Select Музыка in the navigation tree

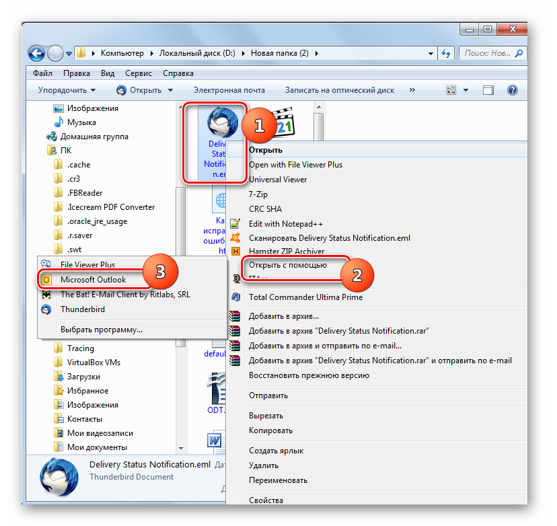click(x=75, y=122)
